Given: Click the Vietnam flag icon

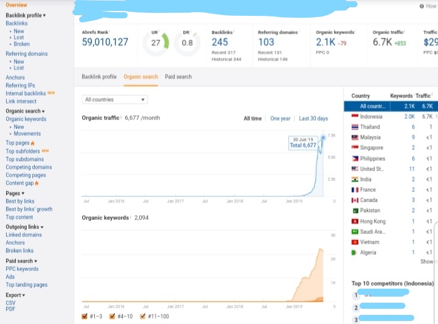Looking at the screenshot, I should pyautogui.click(x=355, y=242).
